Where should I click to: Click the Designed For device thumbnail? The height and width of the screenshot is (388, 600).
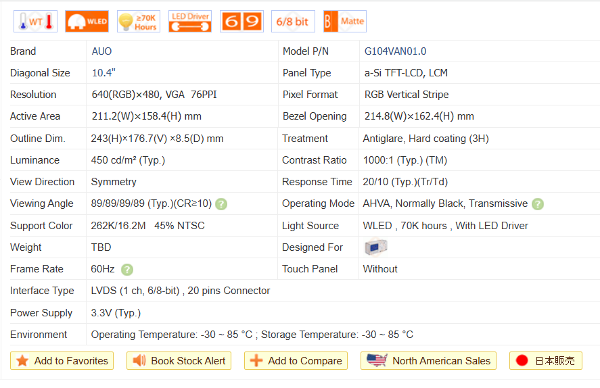[375, 247]
